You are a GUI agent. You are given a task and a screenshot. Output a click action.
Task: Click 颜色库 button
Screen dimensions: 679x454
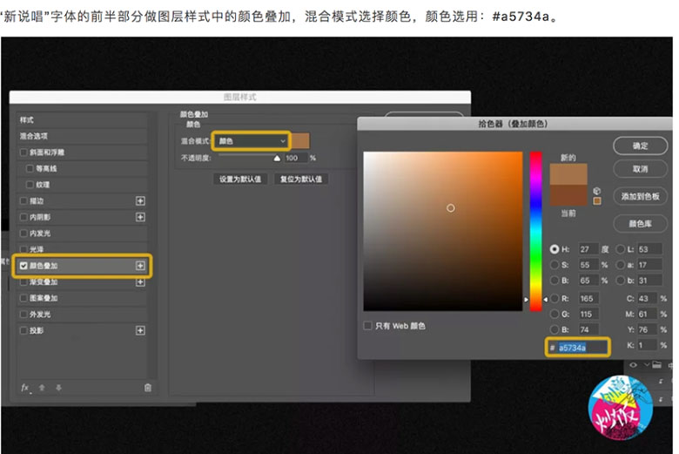(640, 224)
